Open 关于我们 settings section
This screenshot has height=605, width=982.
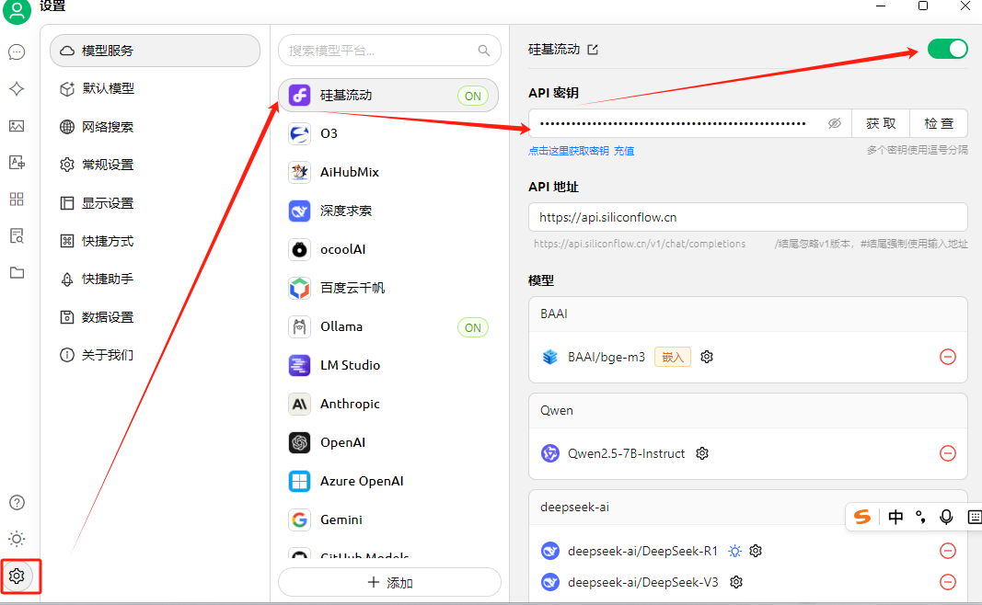click(155, 355)
